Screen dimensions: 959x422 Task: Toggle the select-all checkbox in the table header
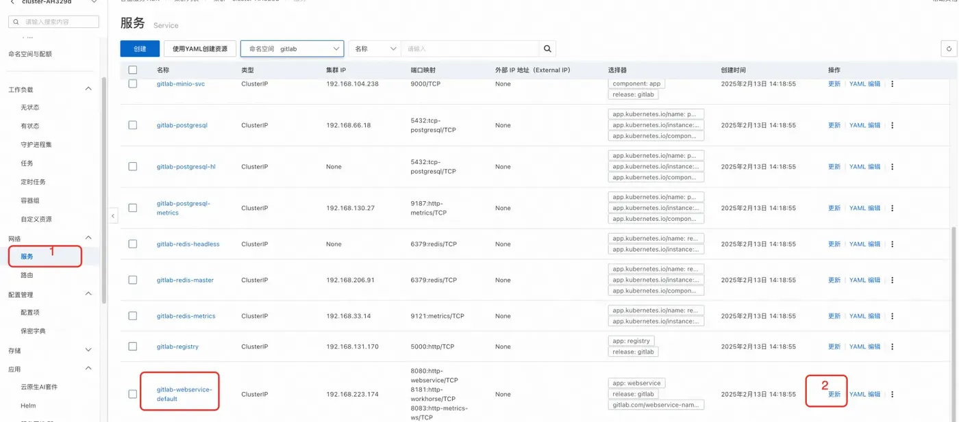(x=133, y=70)
